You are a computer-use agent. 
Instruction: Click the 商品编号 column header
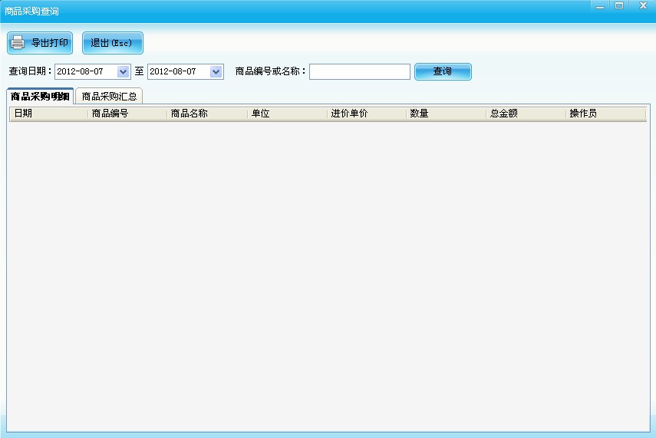(127, 114)
